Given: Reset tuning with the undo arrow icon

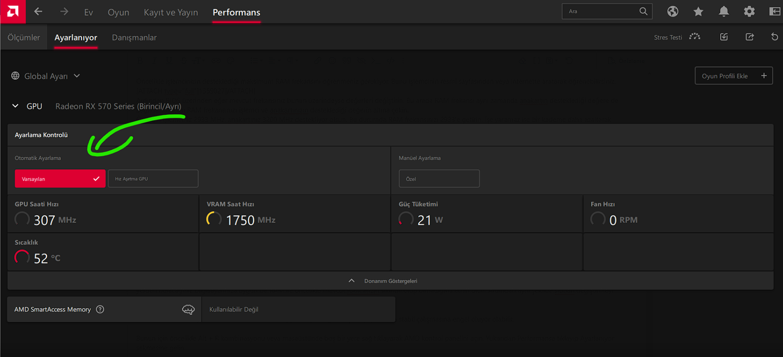Looking at the screenshot, I should (x=775, y=37).
